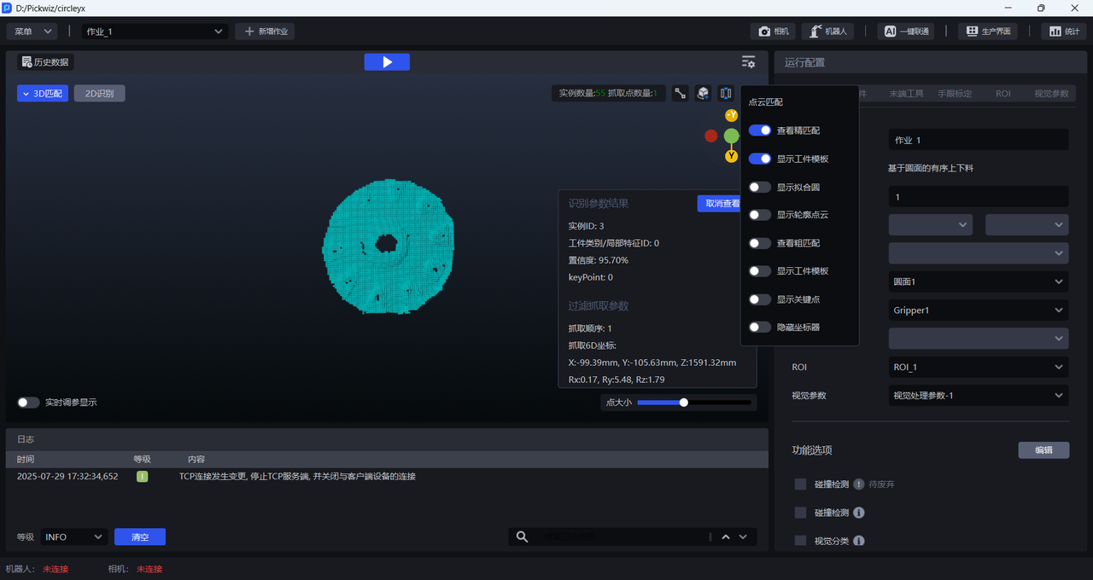The height and width of the screenshot is (580, 1093).
Task: Enable the 显示拟合圆 toggle
Action: [760, 187]
